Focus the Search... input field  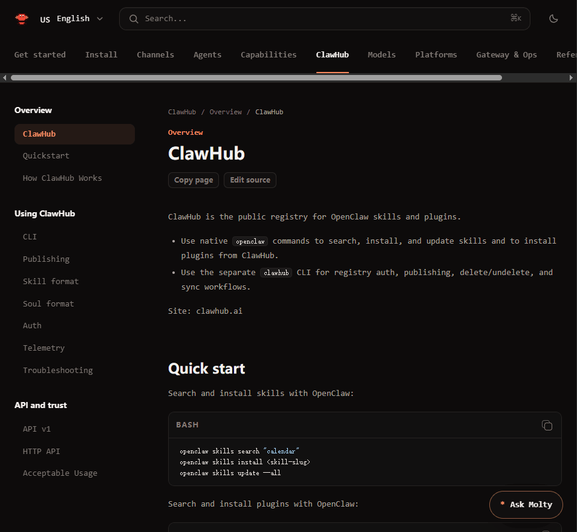click(x=324, y=19)
